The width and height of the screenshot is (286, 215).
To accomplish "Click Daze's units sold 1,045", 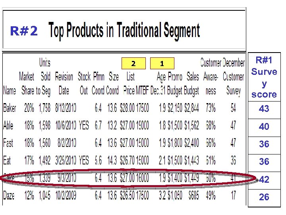I will (44, 195).
